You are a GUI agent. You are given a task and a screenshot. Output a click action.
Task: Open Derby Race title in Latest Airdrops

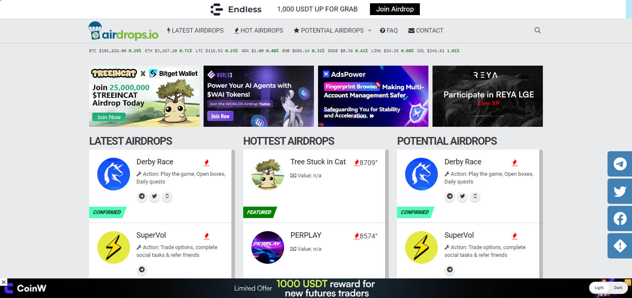click(x=155, y=162)
